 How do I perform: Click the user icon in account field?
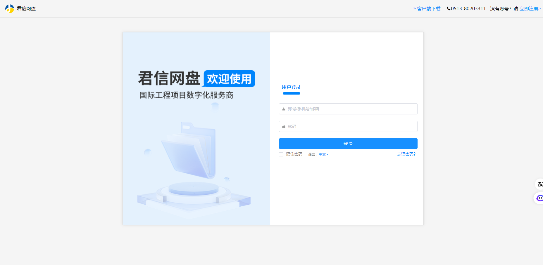(284, 109)
